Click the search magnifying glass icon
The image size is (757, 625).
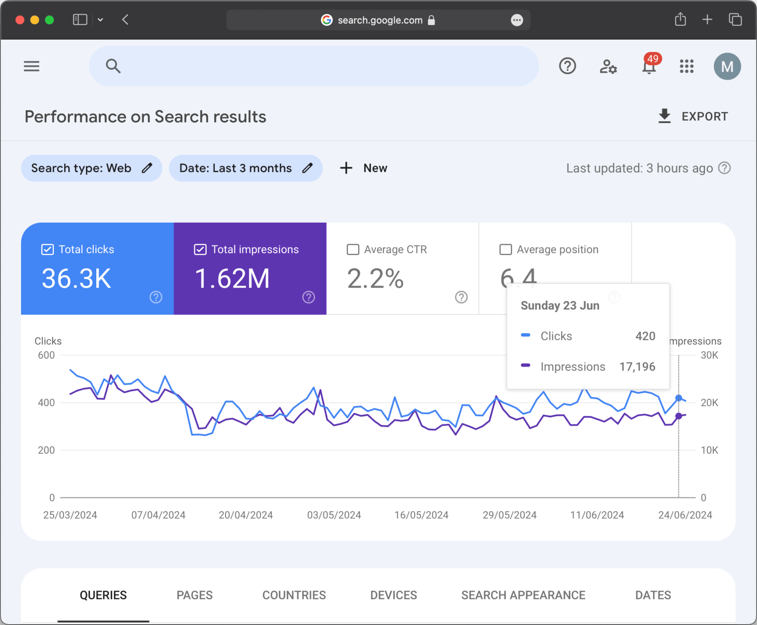tap(113, 66)
